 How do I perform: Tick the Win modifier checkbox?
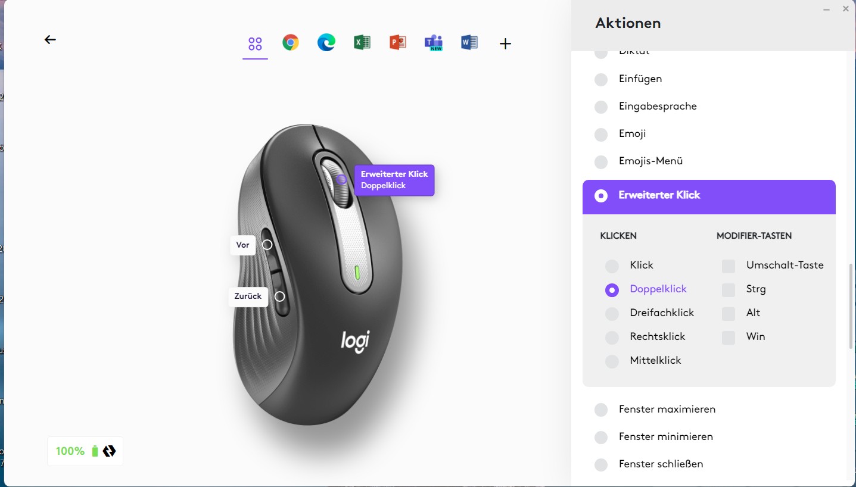729,337
